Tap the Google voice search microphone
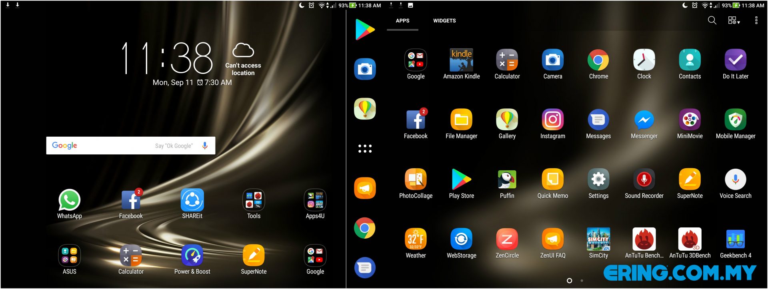768x289 pixels. pos(205,145)
